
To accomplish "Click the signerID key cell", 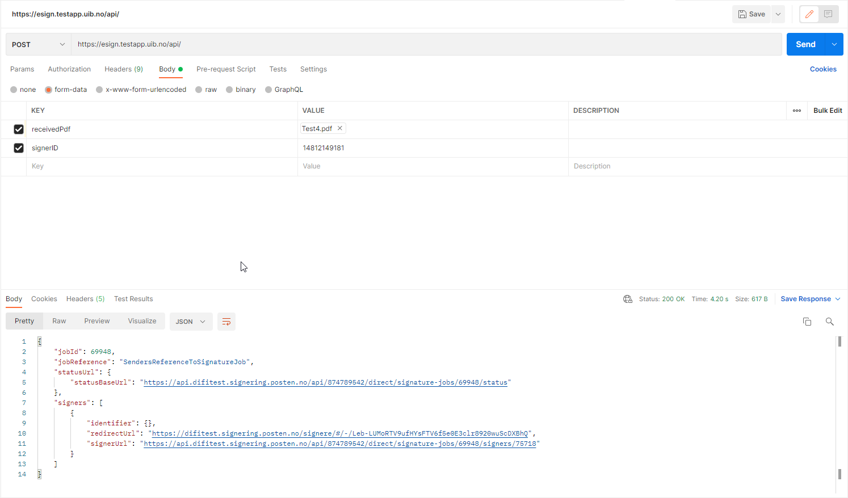I will 162,148.
